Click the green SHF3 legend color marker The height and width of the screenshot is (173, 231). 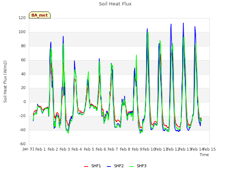pyautogui.click(x=131, y=166)
